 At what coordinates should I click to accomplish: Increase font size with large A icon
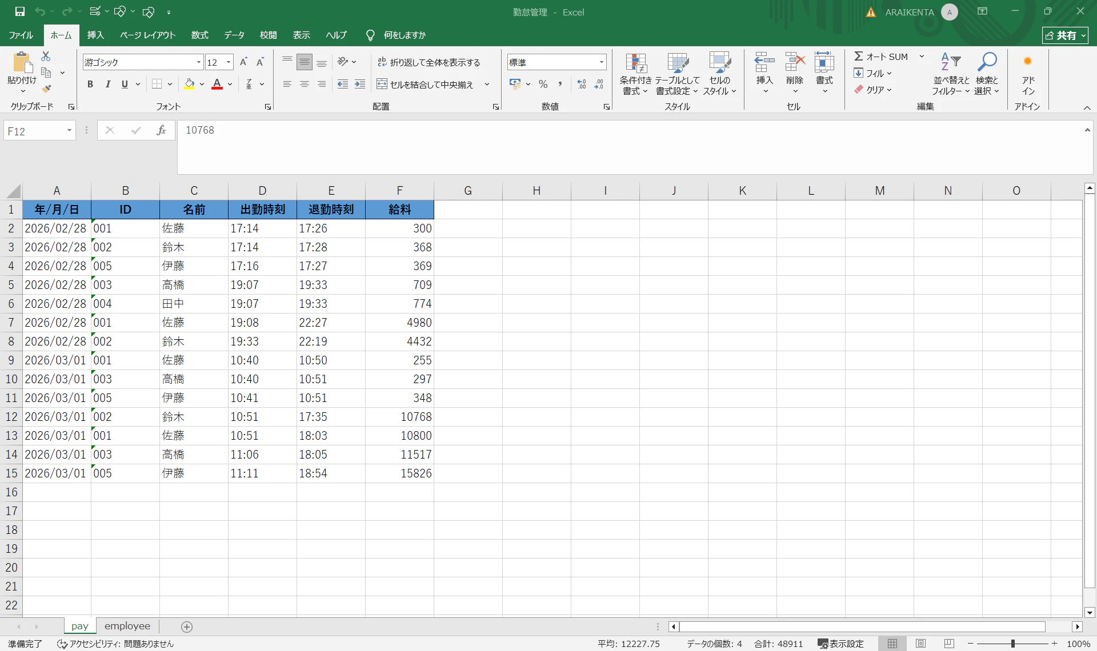click(x=243, y=62)
